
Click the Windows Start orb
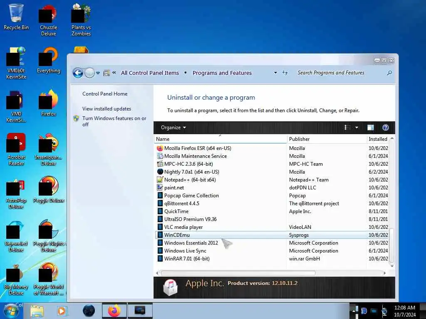tap(11, 311)
